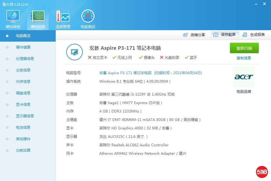Open the 硬件体检 hardware checkup icon
The height and width of the screenshot is (181, 271).
click(13, 19)
